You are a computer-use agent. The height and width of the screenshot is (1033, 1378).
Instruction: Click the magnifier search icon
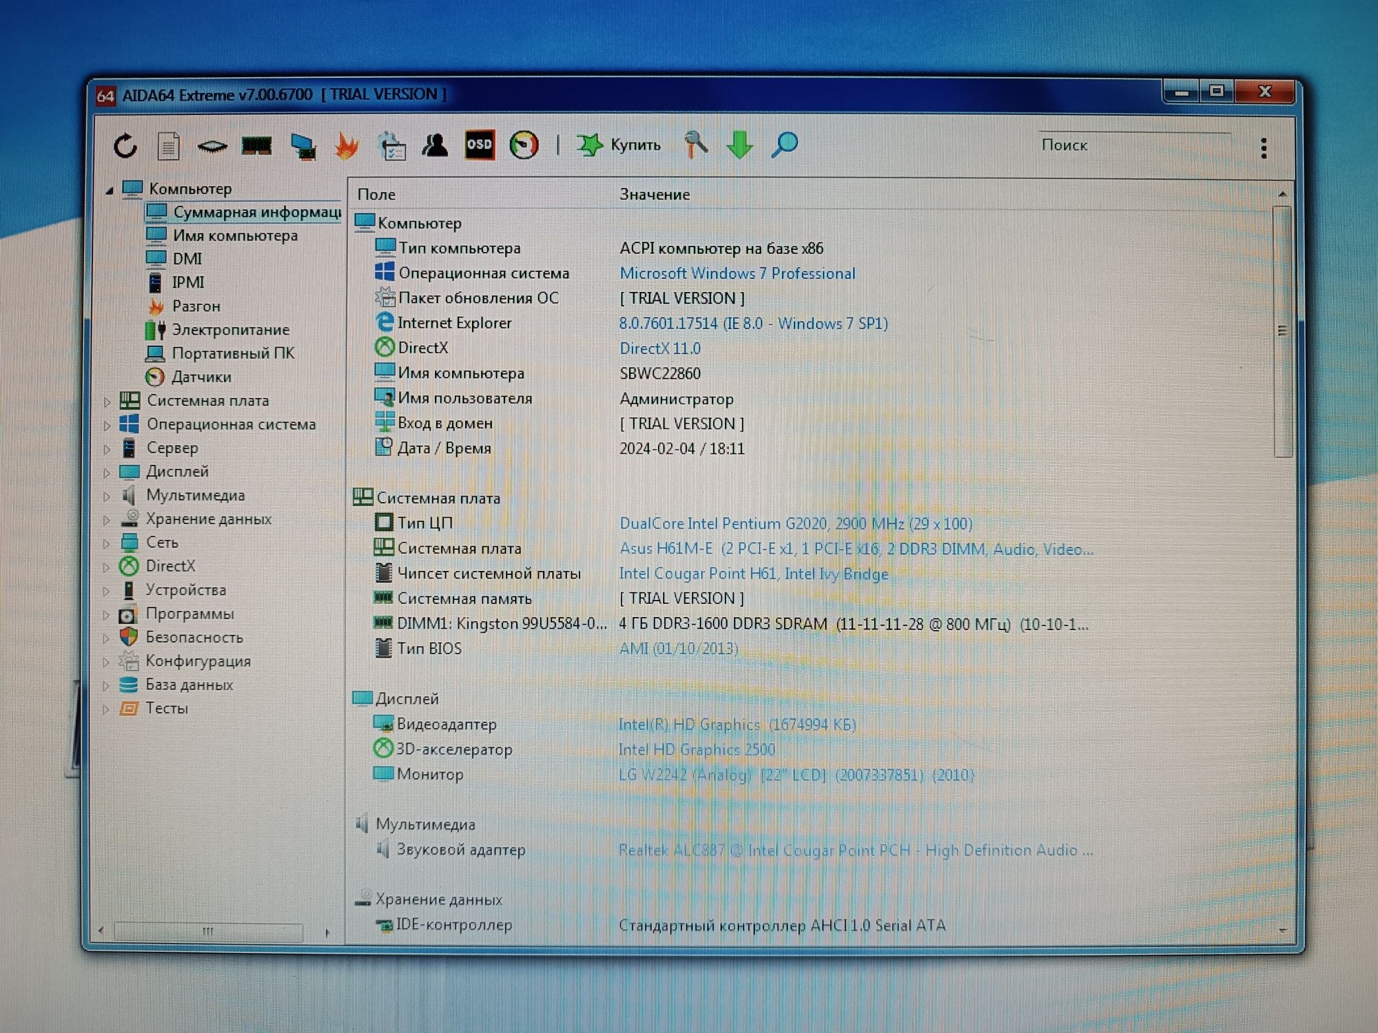point(784,145)
